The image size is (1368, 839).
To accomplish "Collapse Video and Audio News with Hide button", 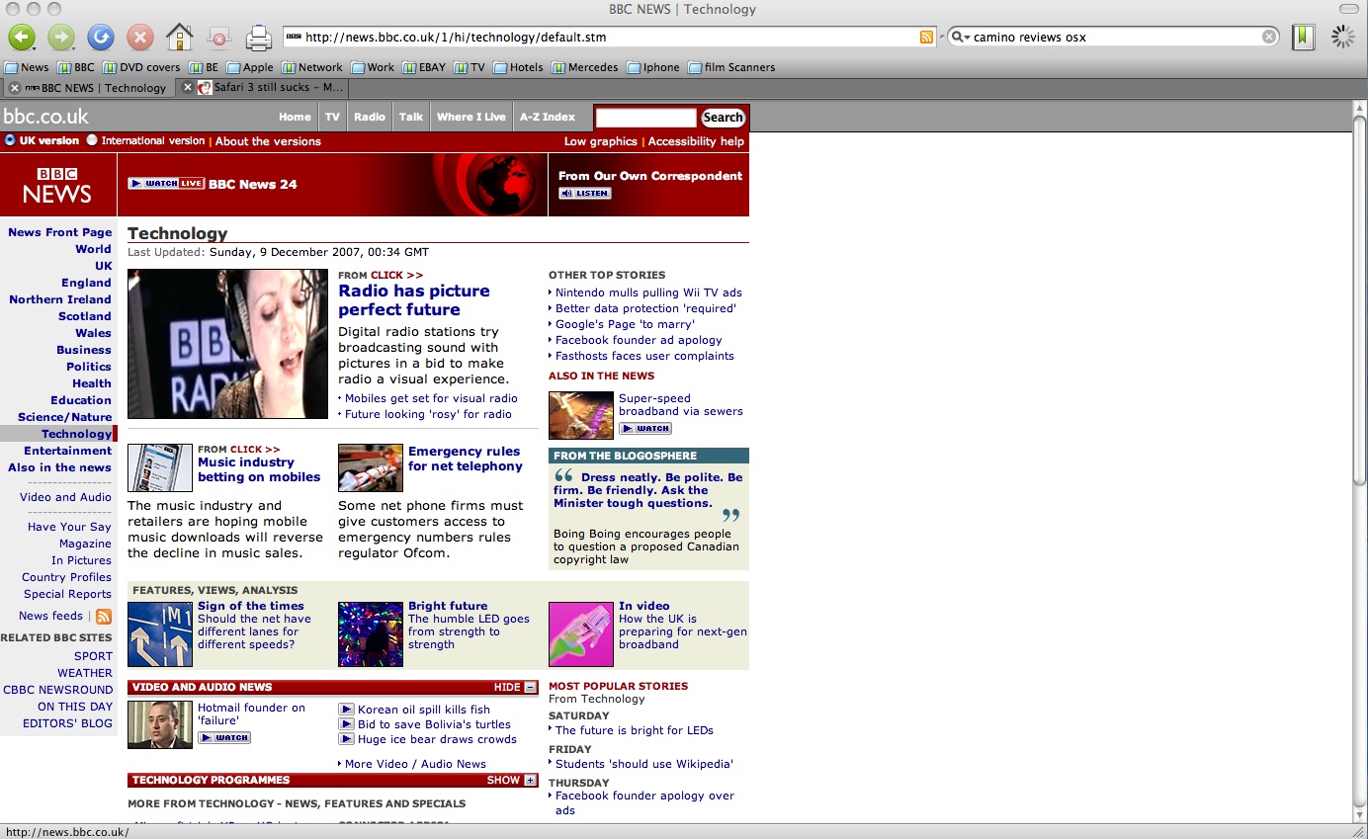I will (516, 687).
